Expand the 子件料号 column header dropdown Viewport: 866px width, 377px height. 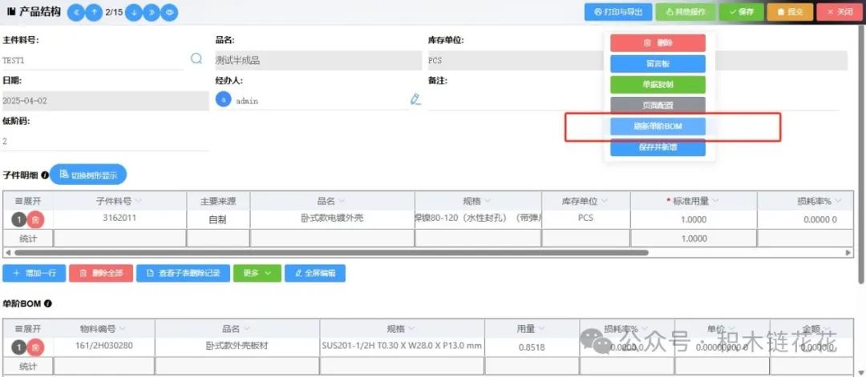pos(139,201)
